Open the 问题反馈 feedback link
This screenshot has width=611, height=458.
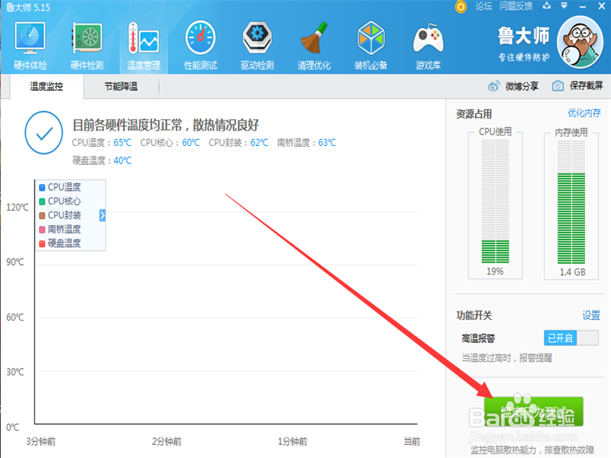point(516,6)
